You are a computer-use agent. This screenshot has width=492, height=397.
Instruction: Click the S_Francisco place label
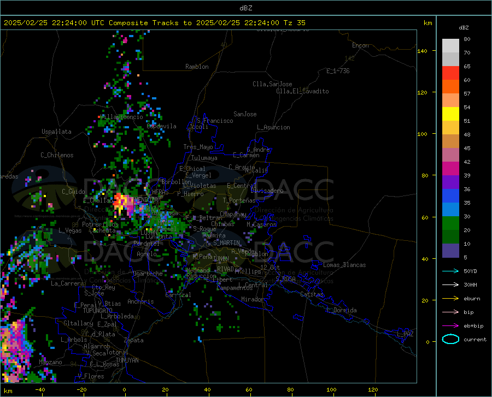click(215, 121)
